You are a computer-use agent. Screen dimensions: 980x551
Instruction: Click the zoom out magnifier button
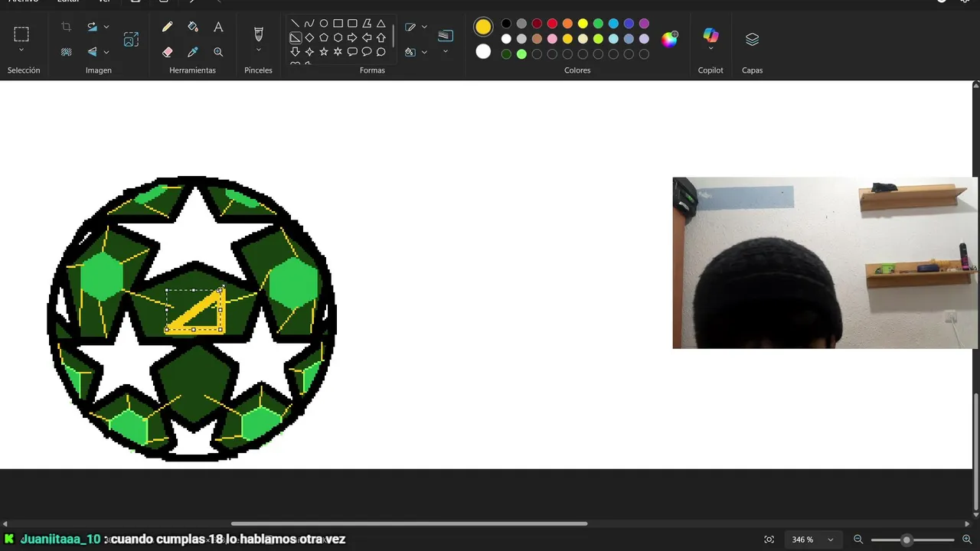[x=858, y=540]
